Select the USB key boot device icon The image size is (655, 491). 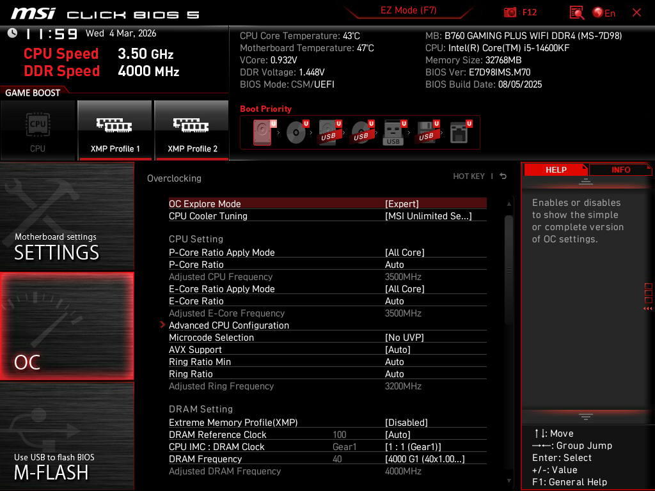395,132
